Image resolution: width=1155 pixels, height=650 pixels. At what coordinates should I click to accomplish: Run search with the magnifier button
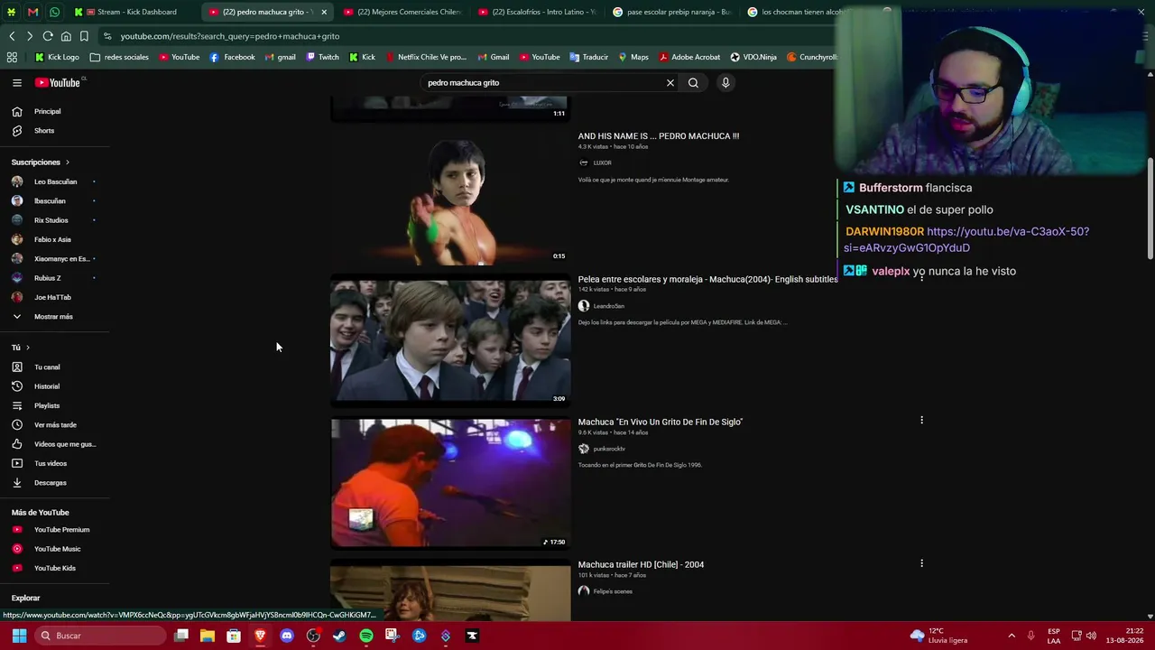pos(693,83)
